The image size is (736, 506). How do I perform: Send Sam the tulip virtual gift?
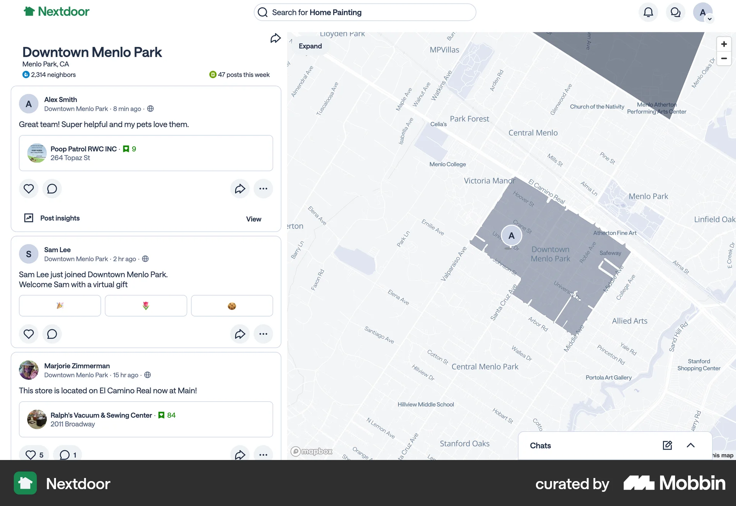click(146, 306)
